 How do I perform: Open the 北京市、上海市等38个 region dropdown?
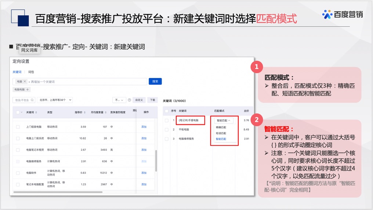pyautogui.click(x=55, y=100)
